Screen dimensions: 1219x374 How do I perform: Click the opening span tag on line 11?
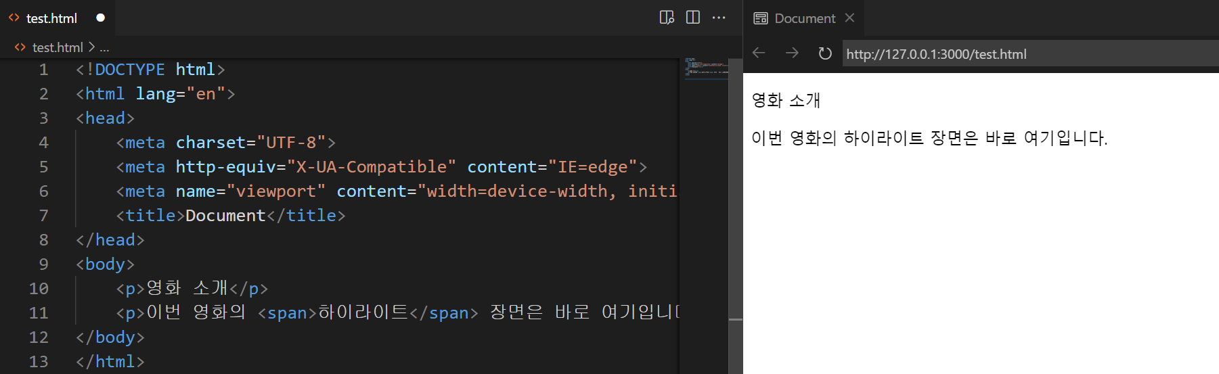[287, 313]
